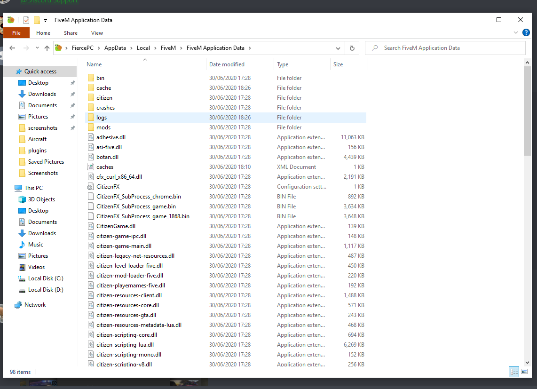Expand chevron after FiveM Application Data breadcrumb

point(250,48)
